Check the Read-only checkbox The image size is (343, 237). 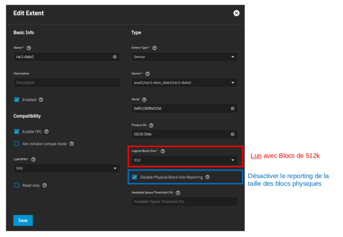[17, 186]
